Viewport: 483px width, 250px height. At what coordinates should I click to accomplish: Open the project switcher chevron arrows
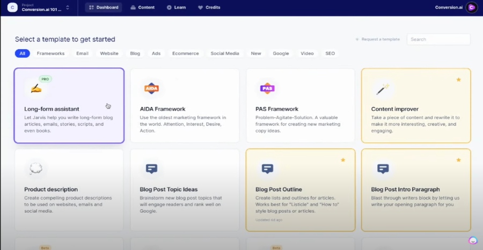tap(68, 7)
